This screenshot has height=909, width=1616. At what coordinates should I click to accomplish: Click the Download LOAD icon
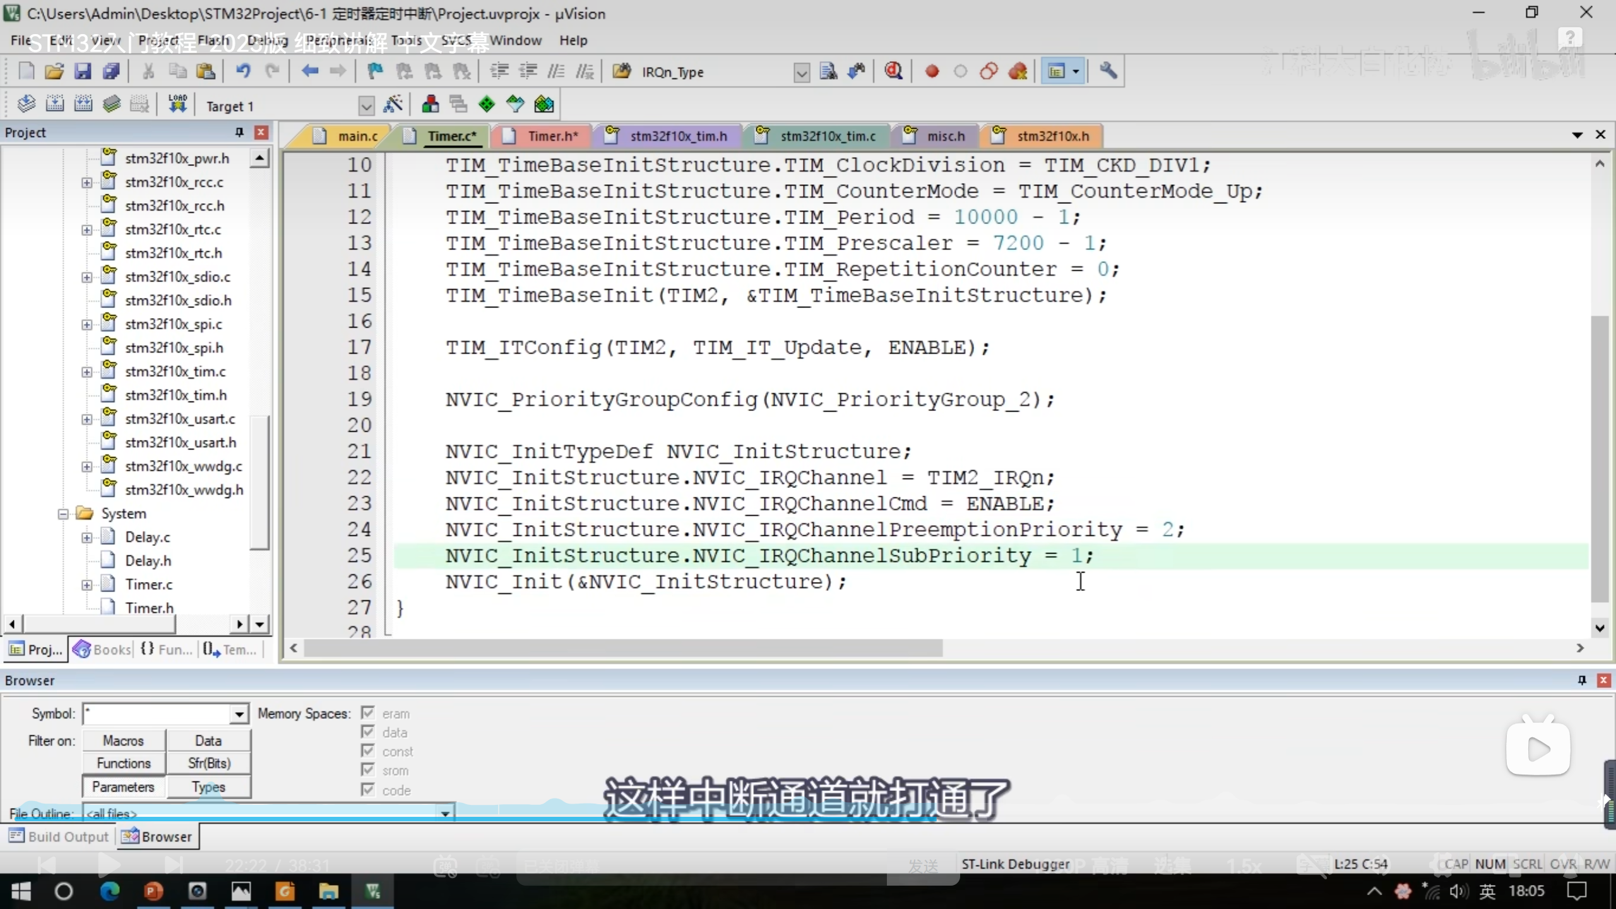(177, 104)
